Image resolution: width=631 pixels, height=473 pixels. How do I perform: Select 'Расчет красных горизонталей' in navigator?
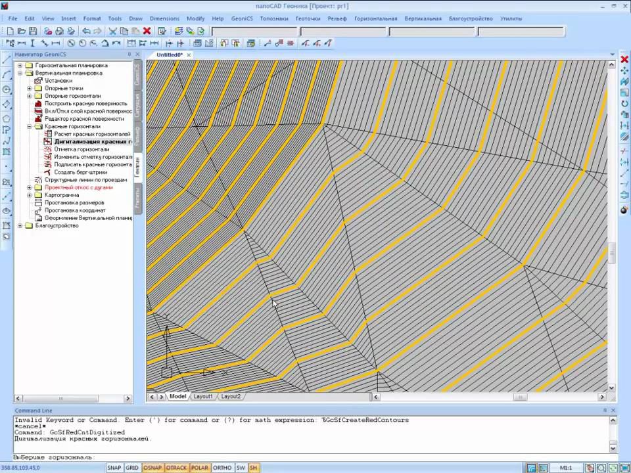pyautogui.click(x=92, y=134)
